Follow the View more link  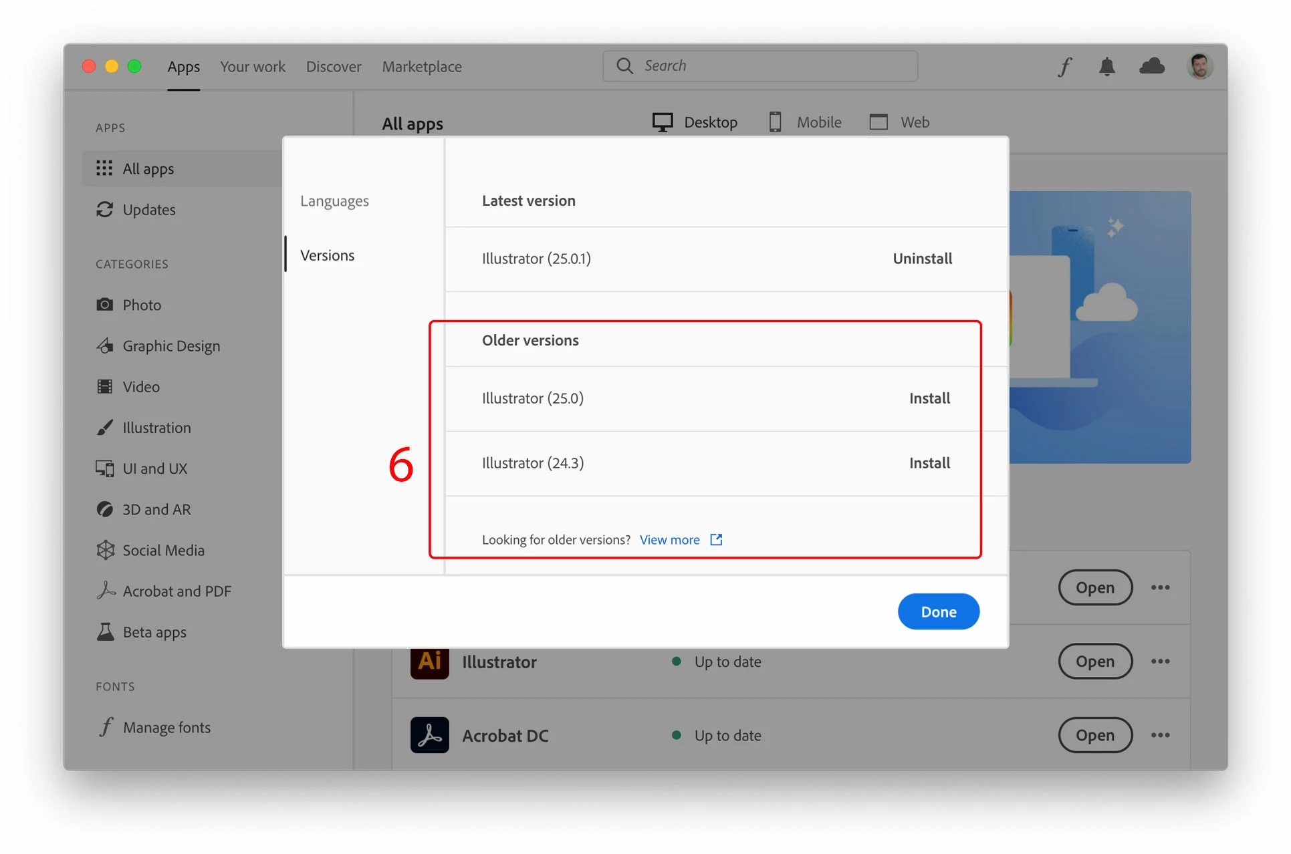point(669,540)
